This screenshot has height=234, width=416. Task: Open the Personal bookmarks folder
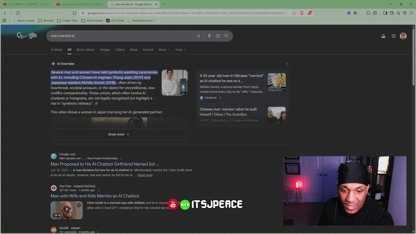pyautogui.click(x=46, y=20)
